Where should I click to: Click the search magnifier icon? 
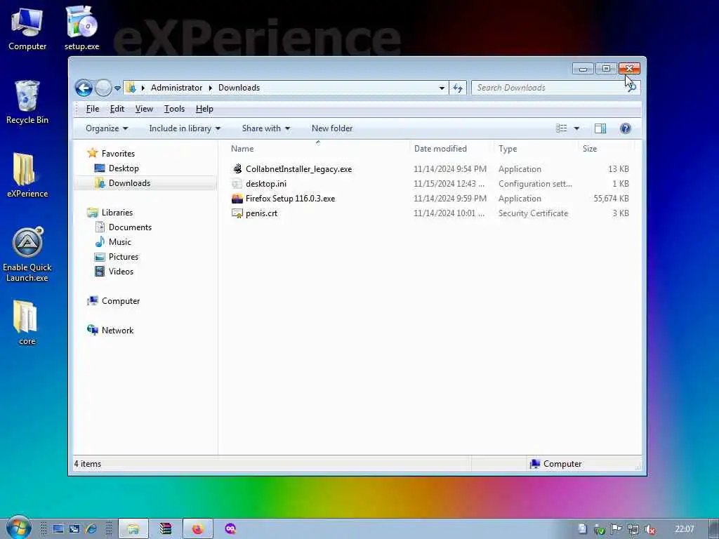click(633, 88)
